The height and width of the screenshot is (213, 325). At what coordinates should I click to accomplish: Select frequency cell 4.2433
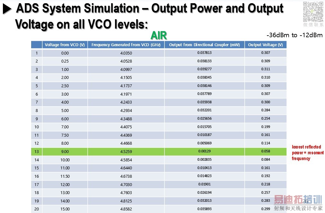pos(126,102)
